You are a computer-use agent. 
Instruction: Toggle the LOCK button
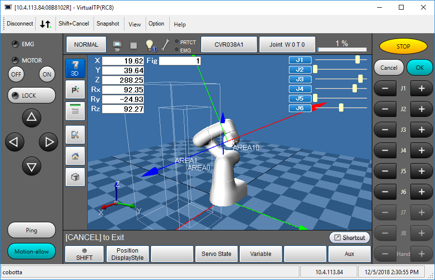click(x=31, y=95)
